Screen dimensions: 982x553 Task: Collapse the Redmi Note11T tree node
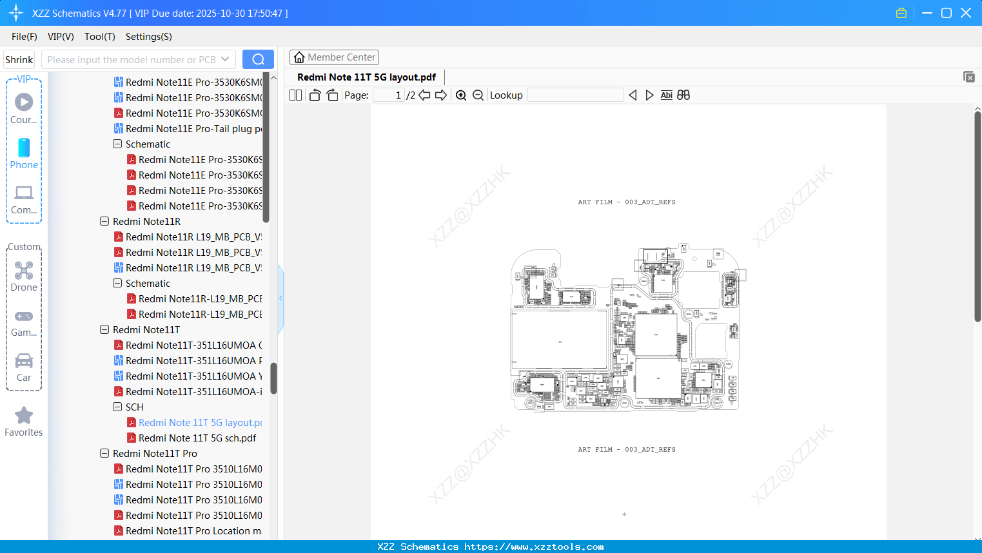104,329
